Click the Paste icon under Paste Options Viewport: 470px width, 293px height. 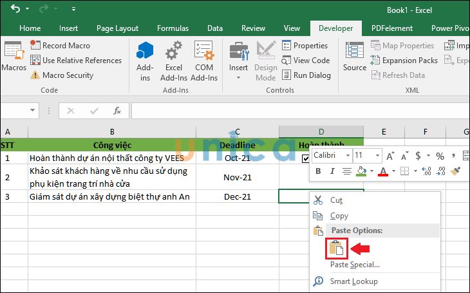click(337, 249)
